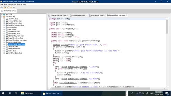Image resolution: width=171 pixels, height=96 pixels.
Task: Click the Search pencil toolbar icon
Action: click(8, 7)
